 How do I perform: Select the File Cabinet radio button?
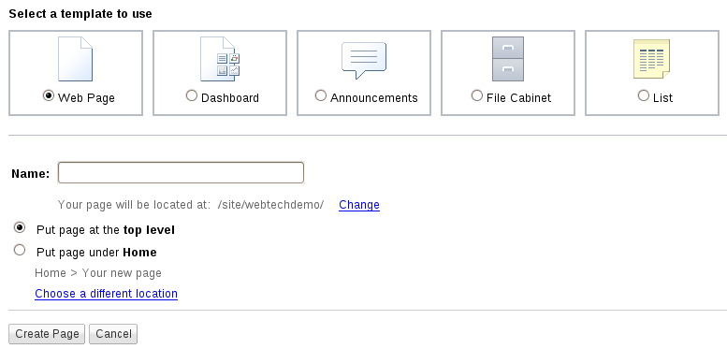point(476,95)
